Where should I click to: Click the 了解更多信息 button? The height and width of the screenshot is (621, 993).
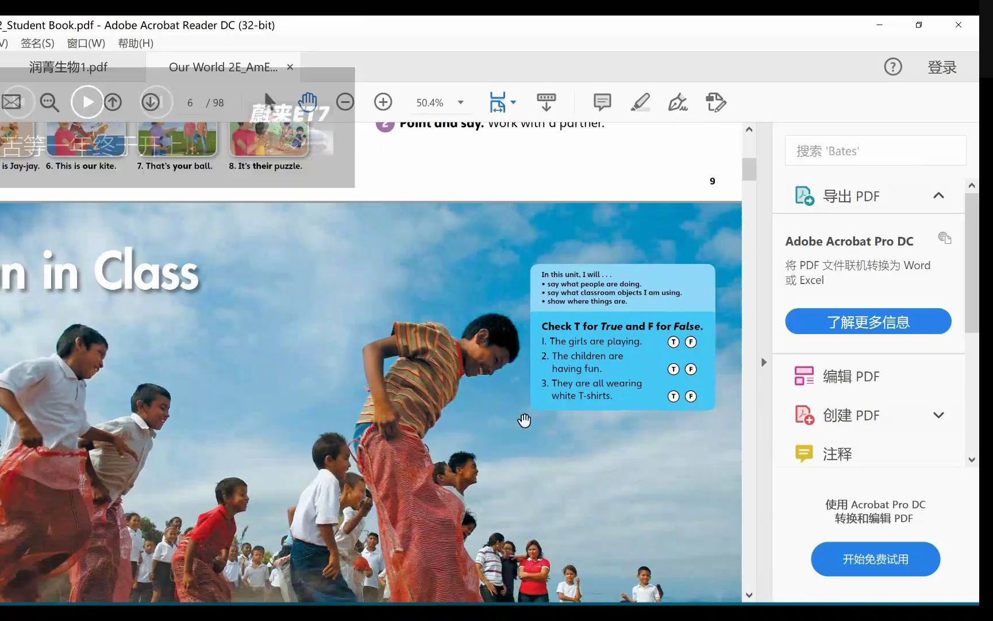click(868, 321)
